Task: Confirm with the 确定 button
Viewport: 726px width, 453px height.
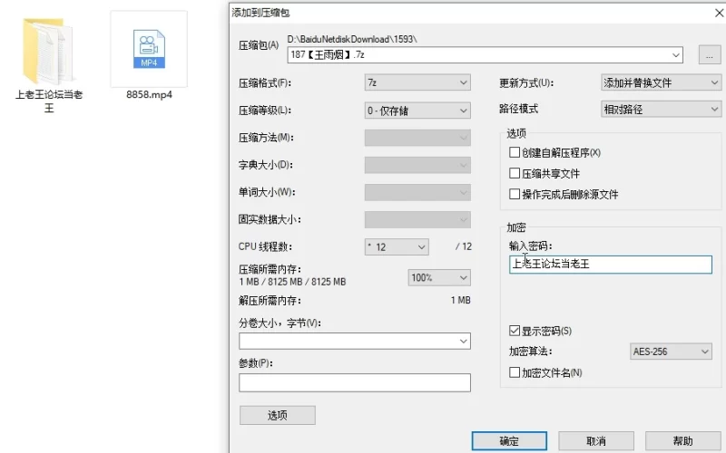Action: [x=509, y=441]
